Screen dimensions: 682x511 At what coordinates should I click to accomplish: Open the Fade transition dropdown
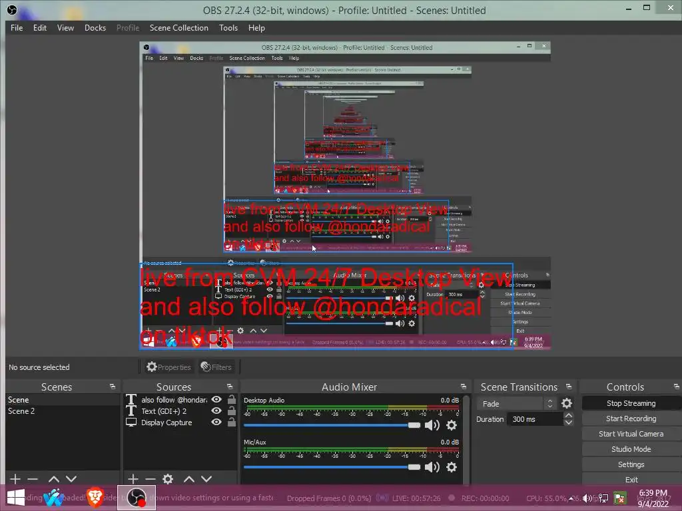coord(516,404)
